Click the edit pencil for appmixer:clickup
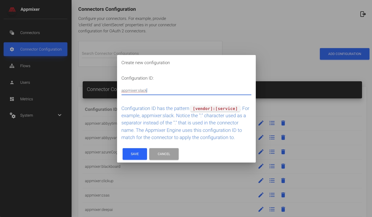This screenshot has width=372, height=217. [261, 181]
